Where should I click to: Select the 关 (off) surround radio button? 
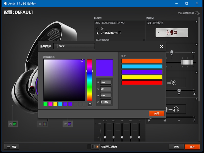click(x=98, y=29)
